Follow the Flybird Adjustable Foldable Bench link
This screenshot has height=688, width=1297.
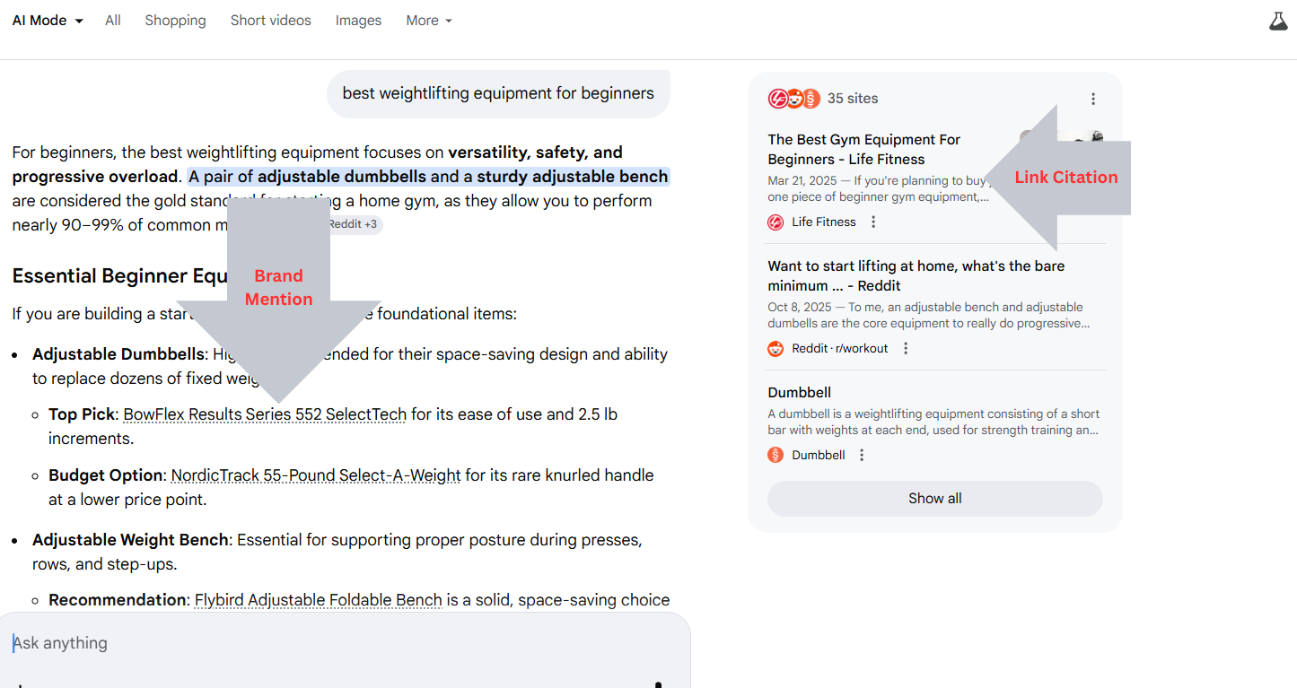point(319,600)
